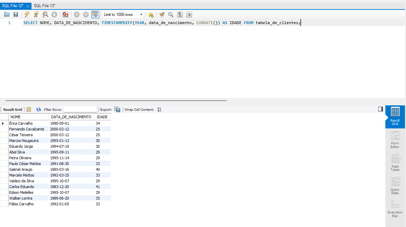Stop query execution hand icon

pyautogui.click(x=55, y=15)
